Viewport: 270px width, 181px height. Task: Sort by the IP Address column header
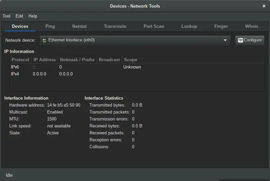click(x=44, y=60)
